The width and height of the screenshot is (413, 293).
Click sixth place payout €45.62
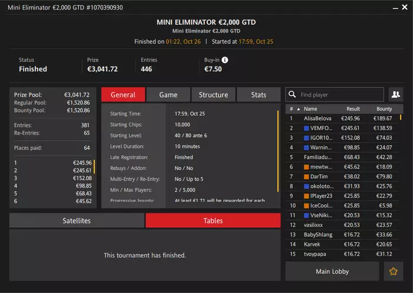(84, 201)
